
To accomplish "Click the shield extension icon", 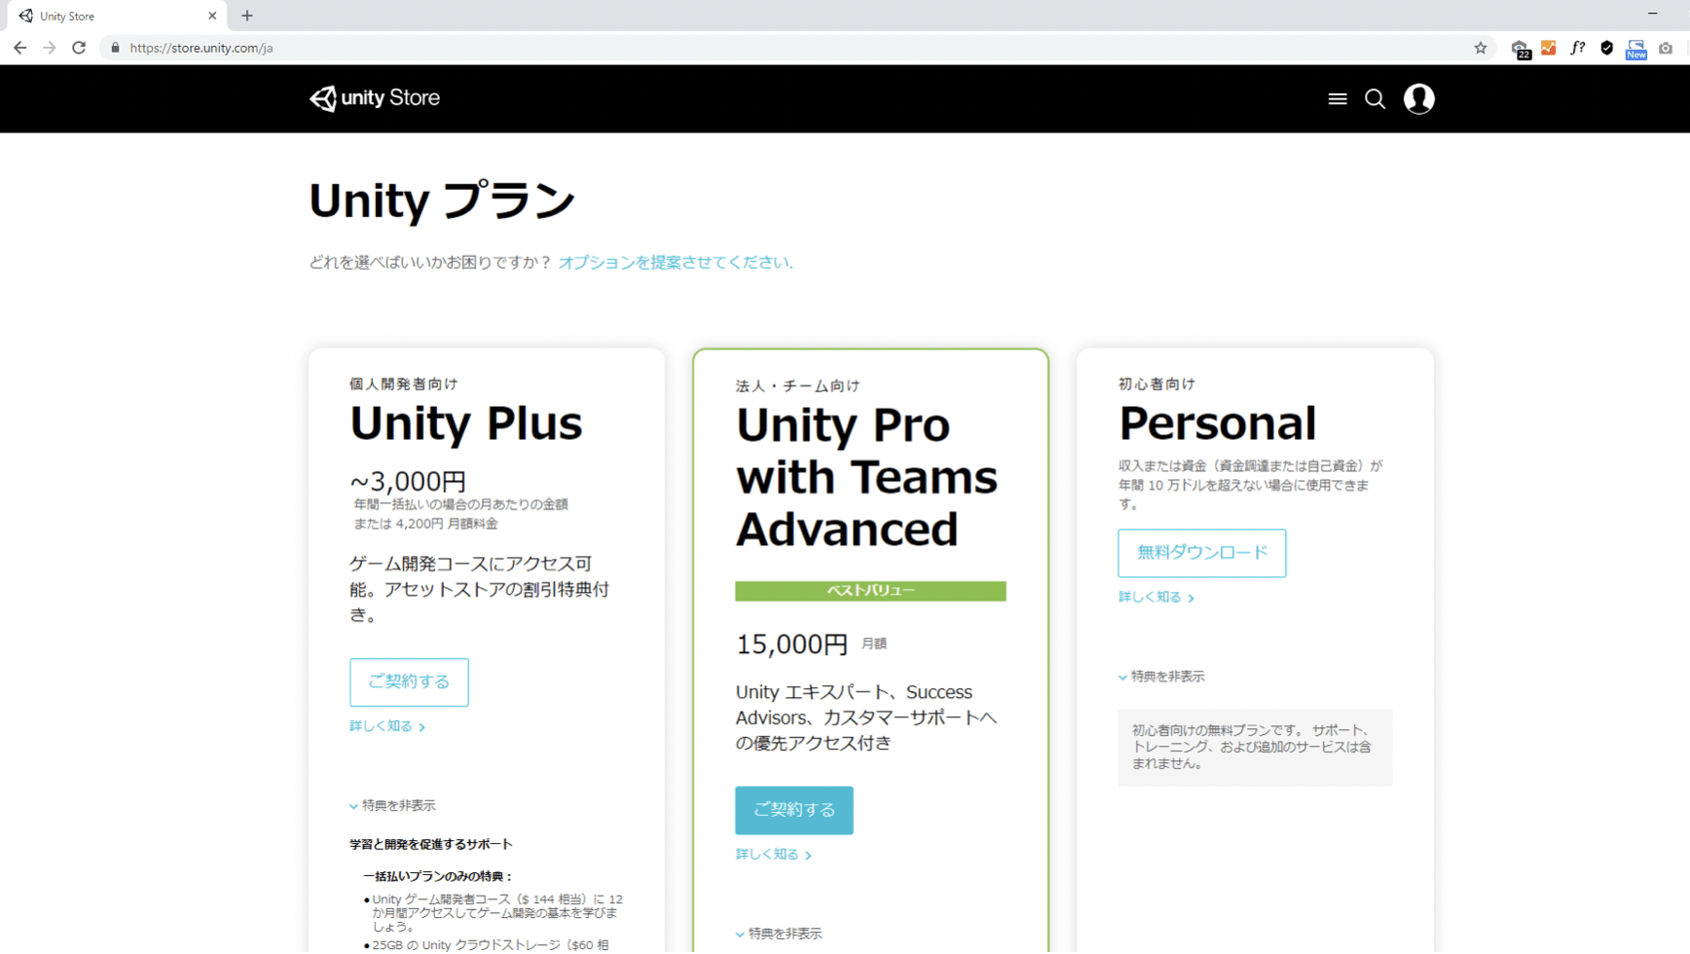I will (x=1607, y=48).
